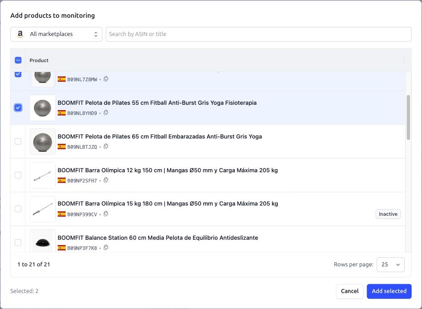Open thumbnail of Barra Olímpica 12 kg
422x309 pixels.
[x=43, y=175]
